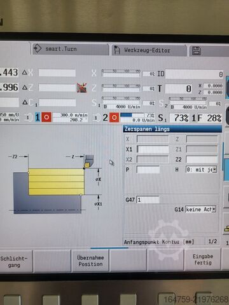Click the Zerspanen längs dialog title
Screen dimensions: 229x305
point(147,129)
